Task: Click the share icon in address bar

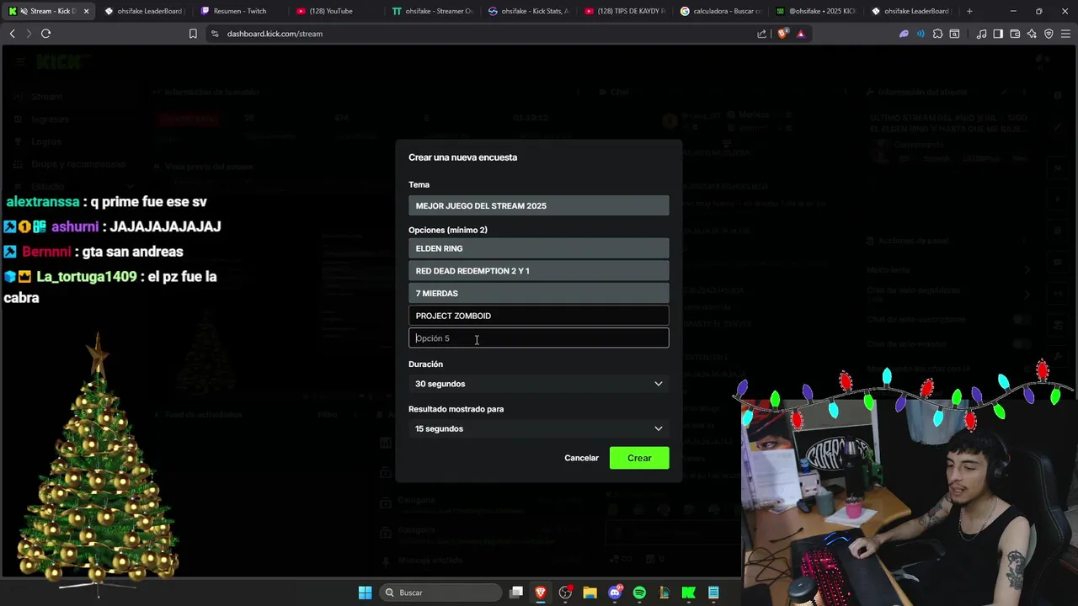Action: [x=762, y=34]
